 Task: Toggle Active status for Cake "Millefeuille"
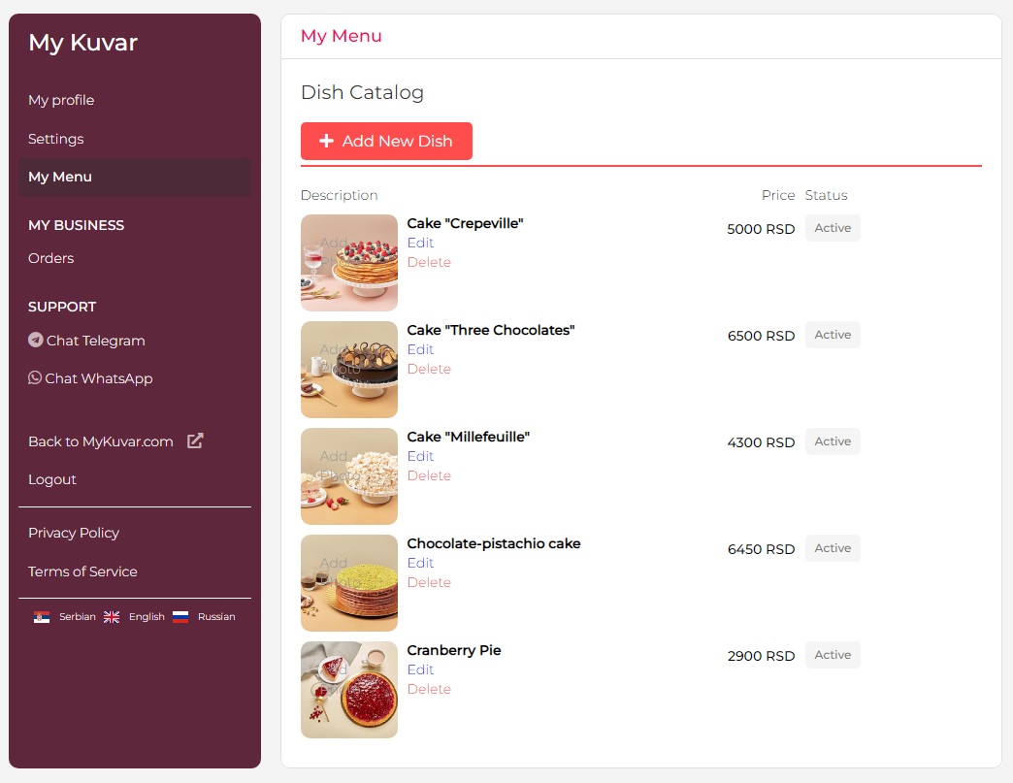tap(833, 441)
